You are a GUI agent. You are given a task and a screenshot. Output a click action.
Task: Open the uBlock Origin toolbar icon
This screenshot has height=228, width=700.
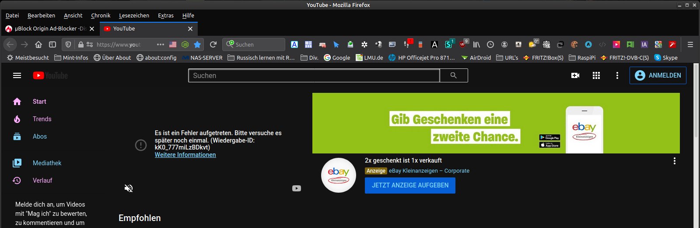463,44
